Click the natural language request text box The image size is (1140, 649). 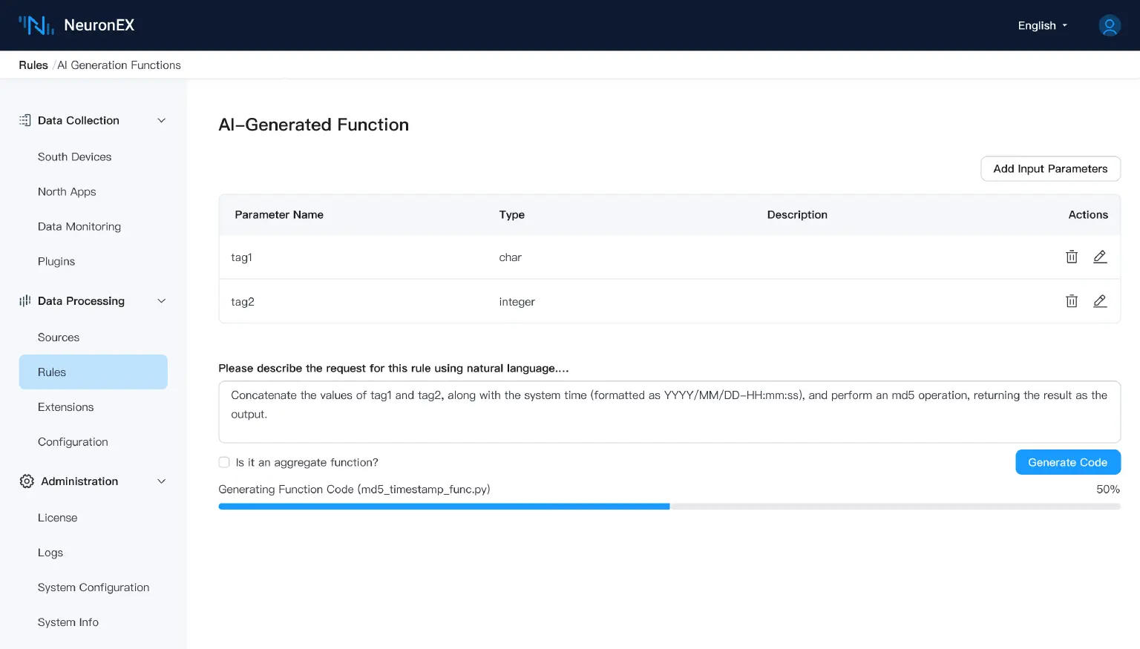click(x=669, y=412)
